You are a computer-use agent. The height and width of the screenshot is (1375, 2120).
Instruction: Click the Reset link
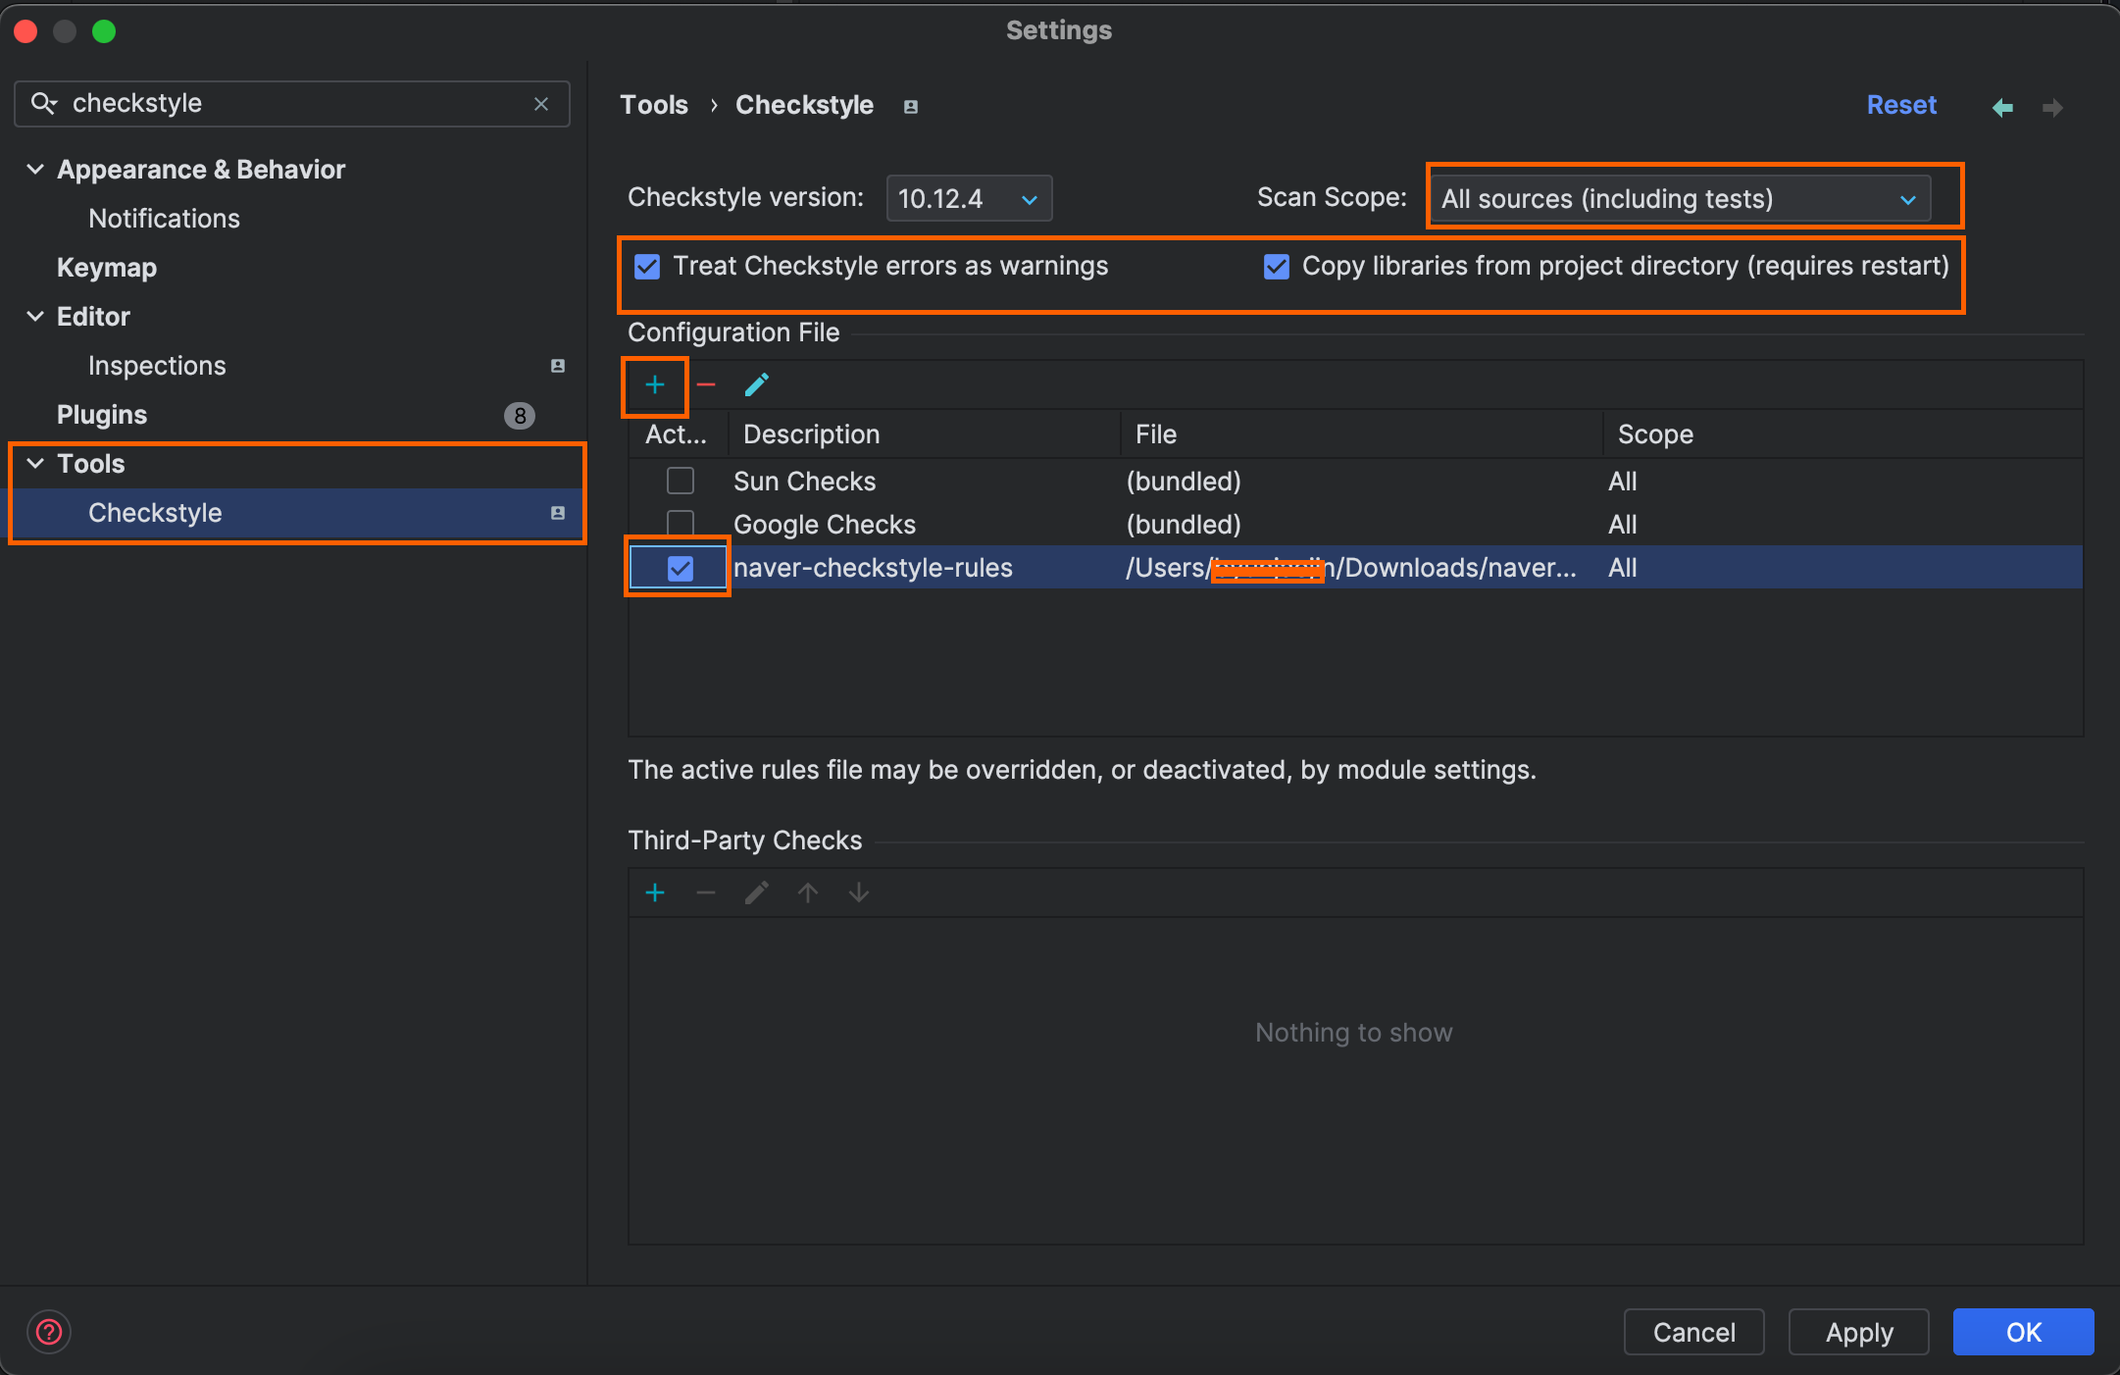(1900, 105)
